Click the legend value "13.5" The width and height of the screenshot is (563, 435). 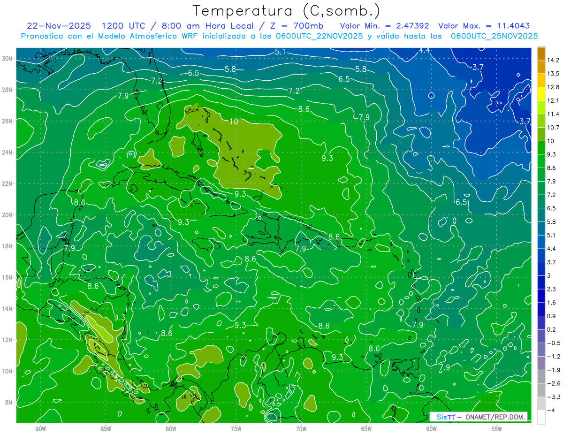[x=553, y=74]
